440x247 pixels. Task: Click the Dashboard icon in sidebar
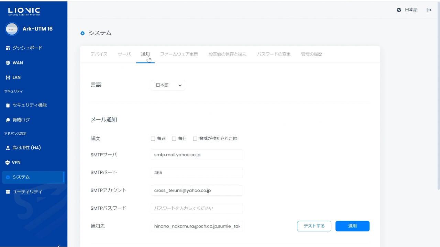(8, 48)
